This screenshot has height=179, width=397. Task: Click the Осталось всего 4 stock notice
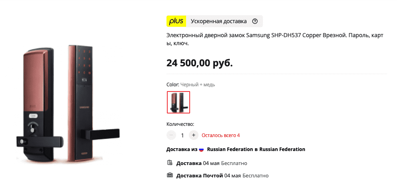(x=221, y=135)
